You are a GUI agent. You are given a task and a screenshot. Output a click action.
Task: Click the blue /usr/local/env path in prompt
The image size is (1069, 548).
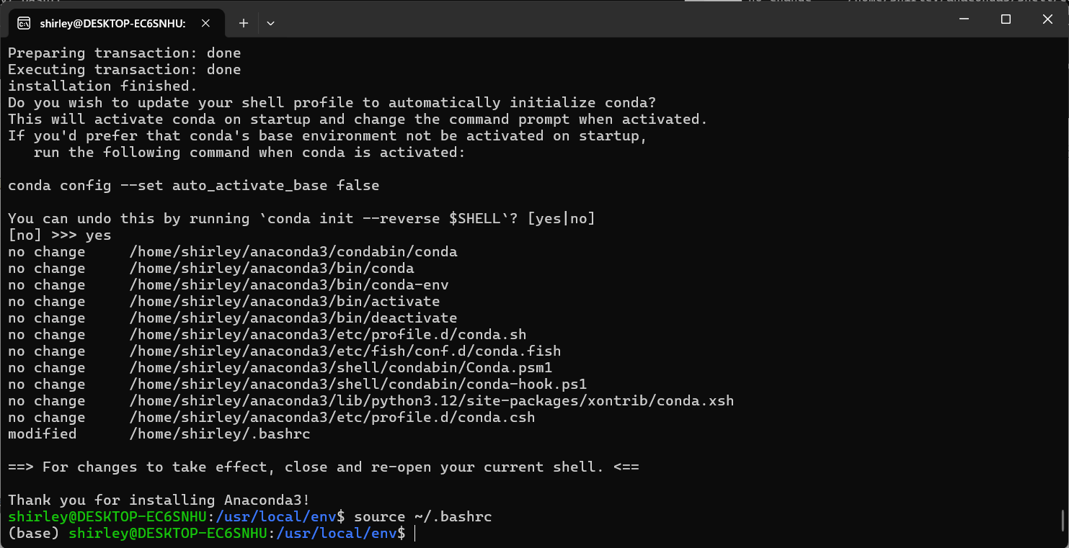337,533
